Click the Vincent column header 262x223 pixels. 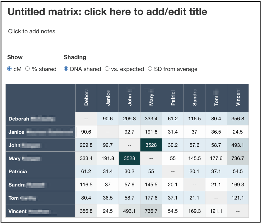[x=238, y=98]
